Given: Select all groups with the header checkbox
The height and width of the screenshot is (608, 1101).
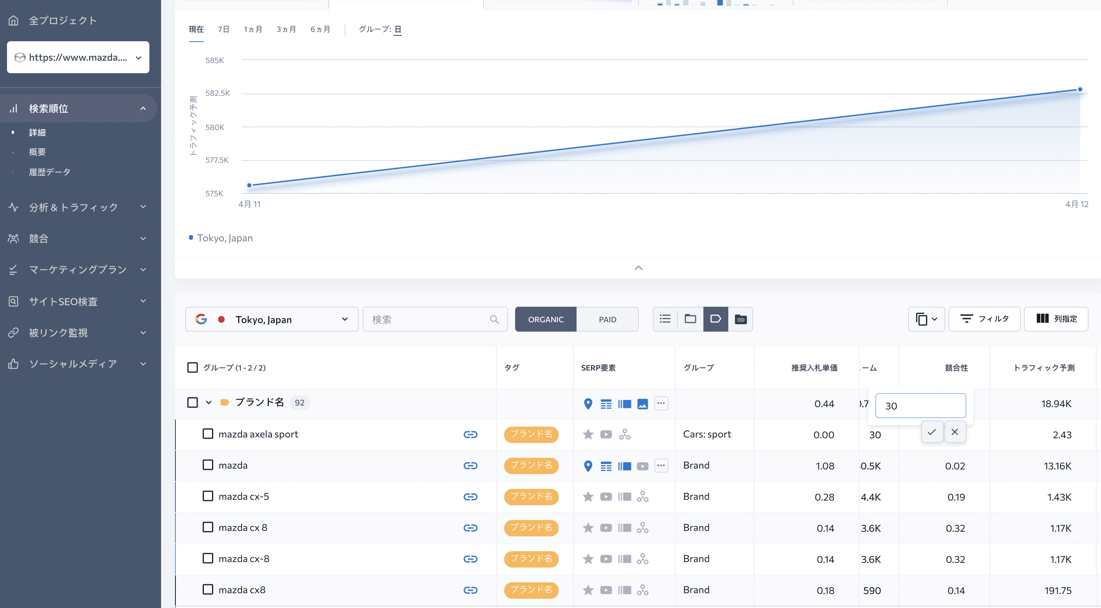Looking at the screenshot, I should tap(192, 368).
